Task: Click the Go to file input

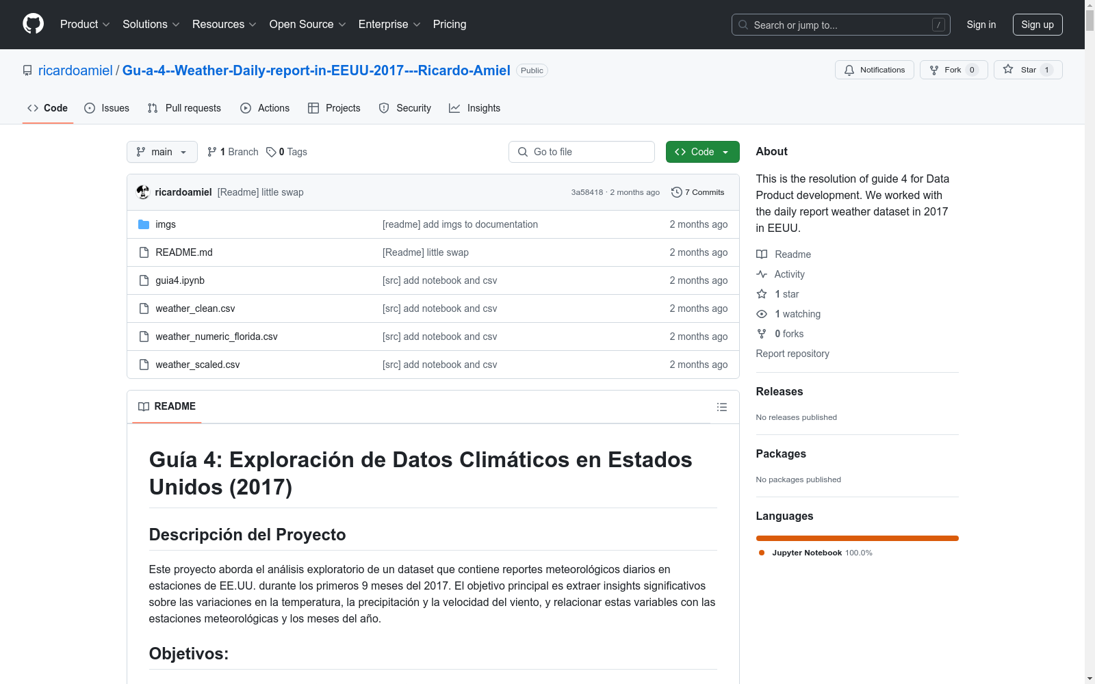Action: click(x=582, y=152)
